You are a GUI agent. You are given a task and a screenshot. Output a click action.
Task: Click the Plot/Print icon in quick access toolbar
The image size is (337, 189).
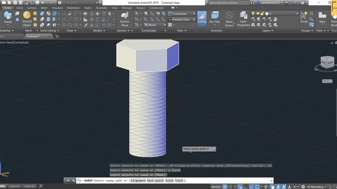(x=37, y=3)
